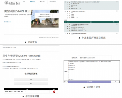Uncheck option 1 of multi-choice question 2
This screenshot has width=122, height=98.
(67, 34)
